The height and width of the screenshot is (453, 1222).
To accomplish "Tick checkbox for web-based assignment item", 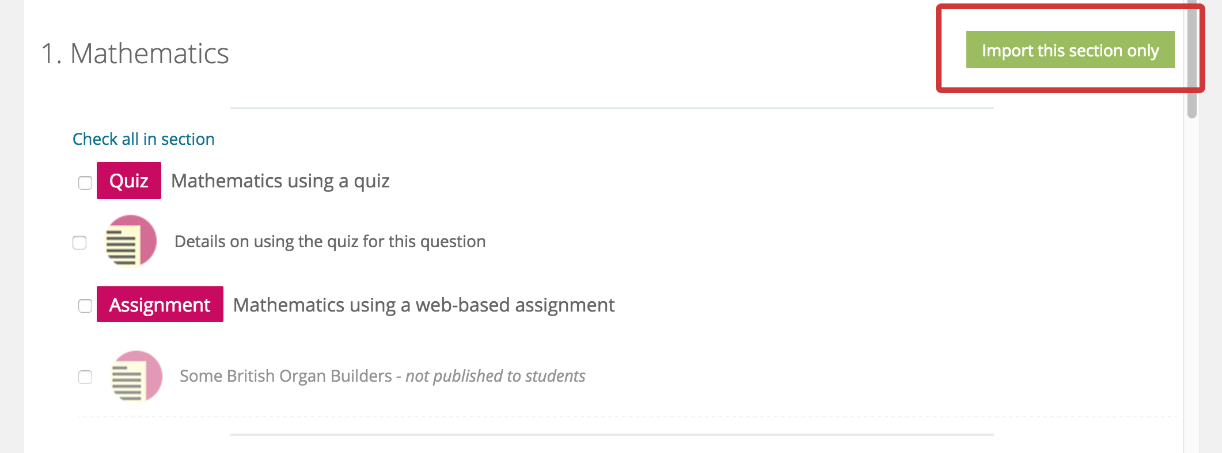I will [85, 306].
